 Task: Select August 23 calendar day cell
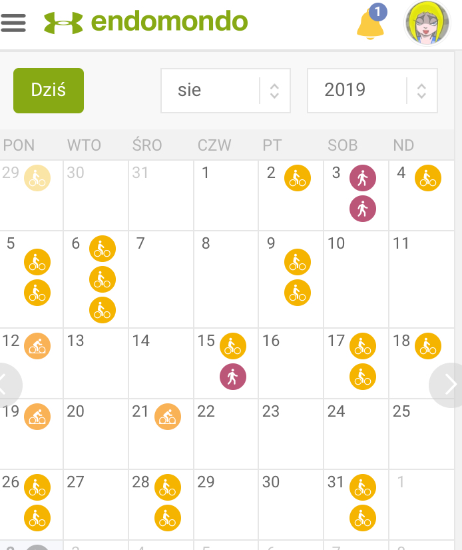tap(291, 434)
